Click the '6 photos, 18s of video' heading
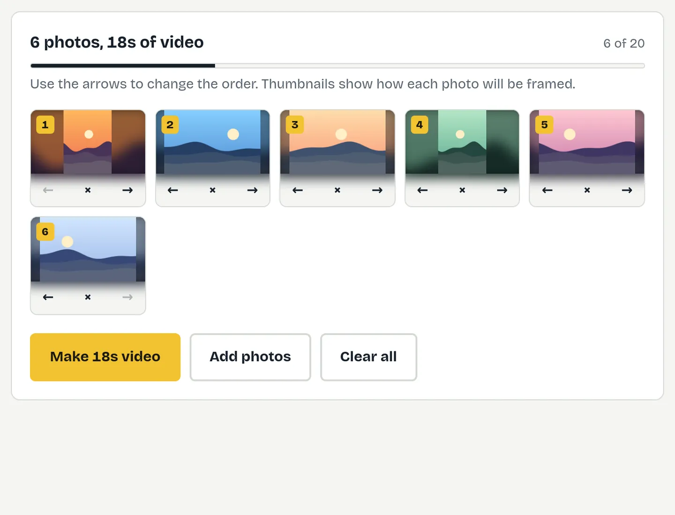Viewport: 675px width, 515px height. coord(117,42)
